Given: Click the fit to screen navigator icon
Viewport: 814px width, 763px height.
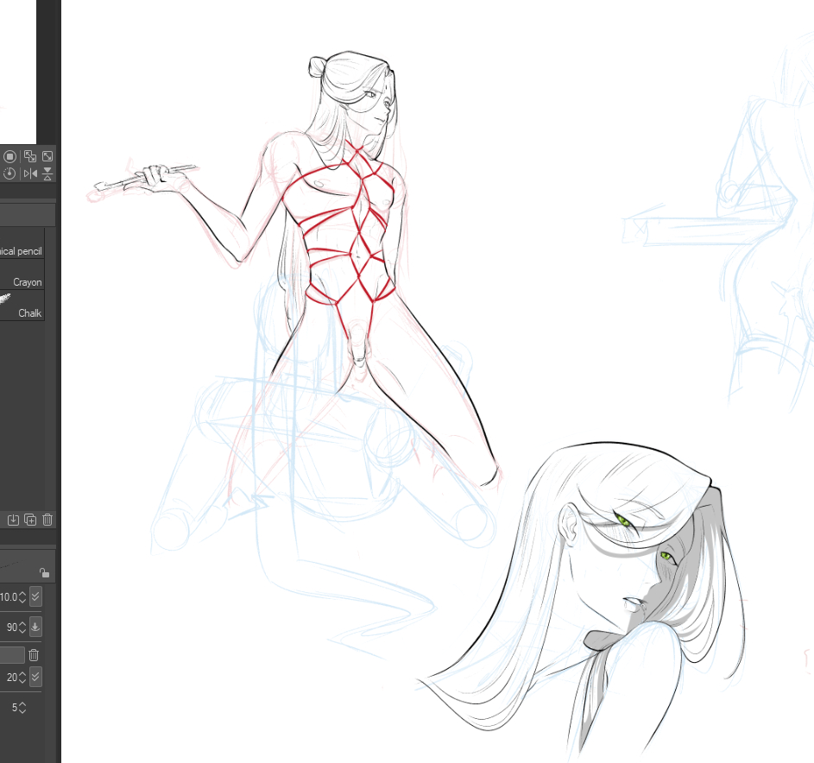Looking at the screenshot, I should click(x=47, y=156).
